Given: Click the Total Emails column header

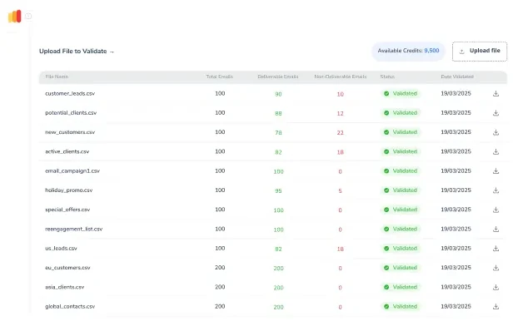Looking at the screenshot, I should pos(220,77).
